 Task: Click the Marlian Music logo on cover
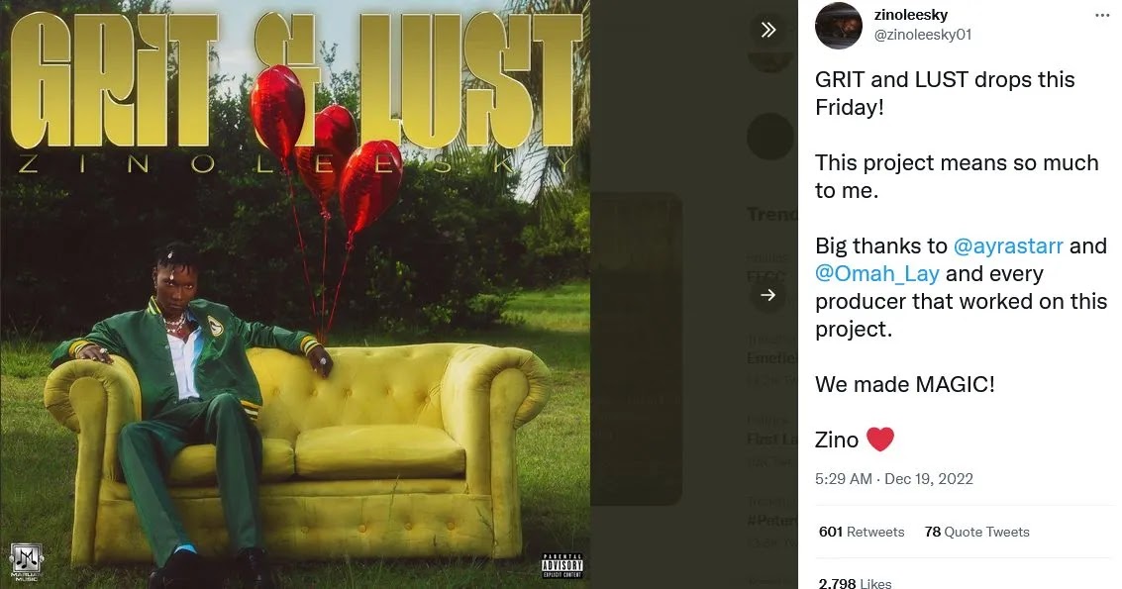click(26, 562)
